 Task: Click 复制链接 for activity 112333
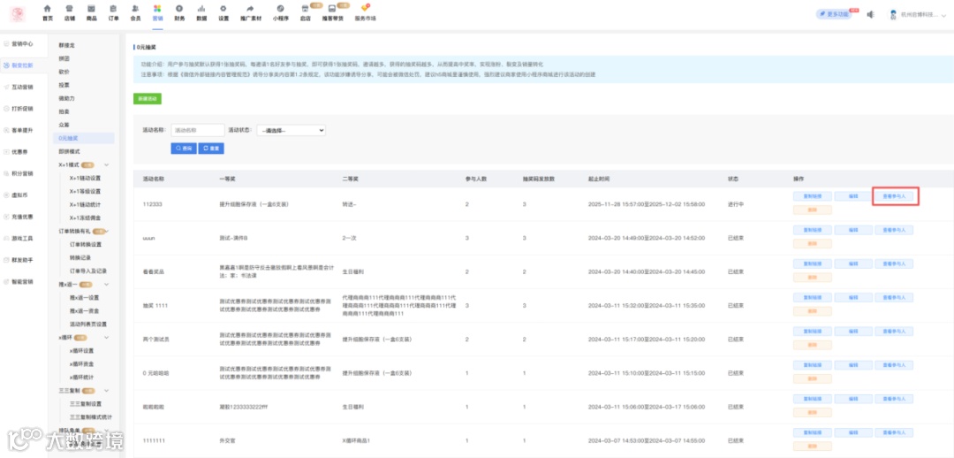(813, 196)
